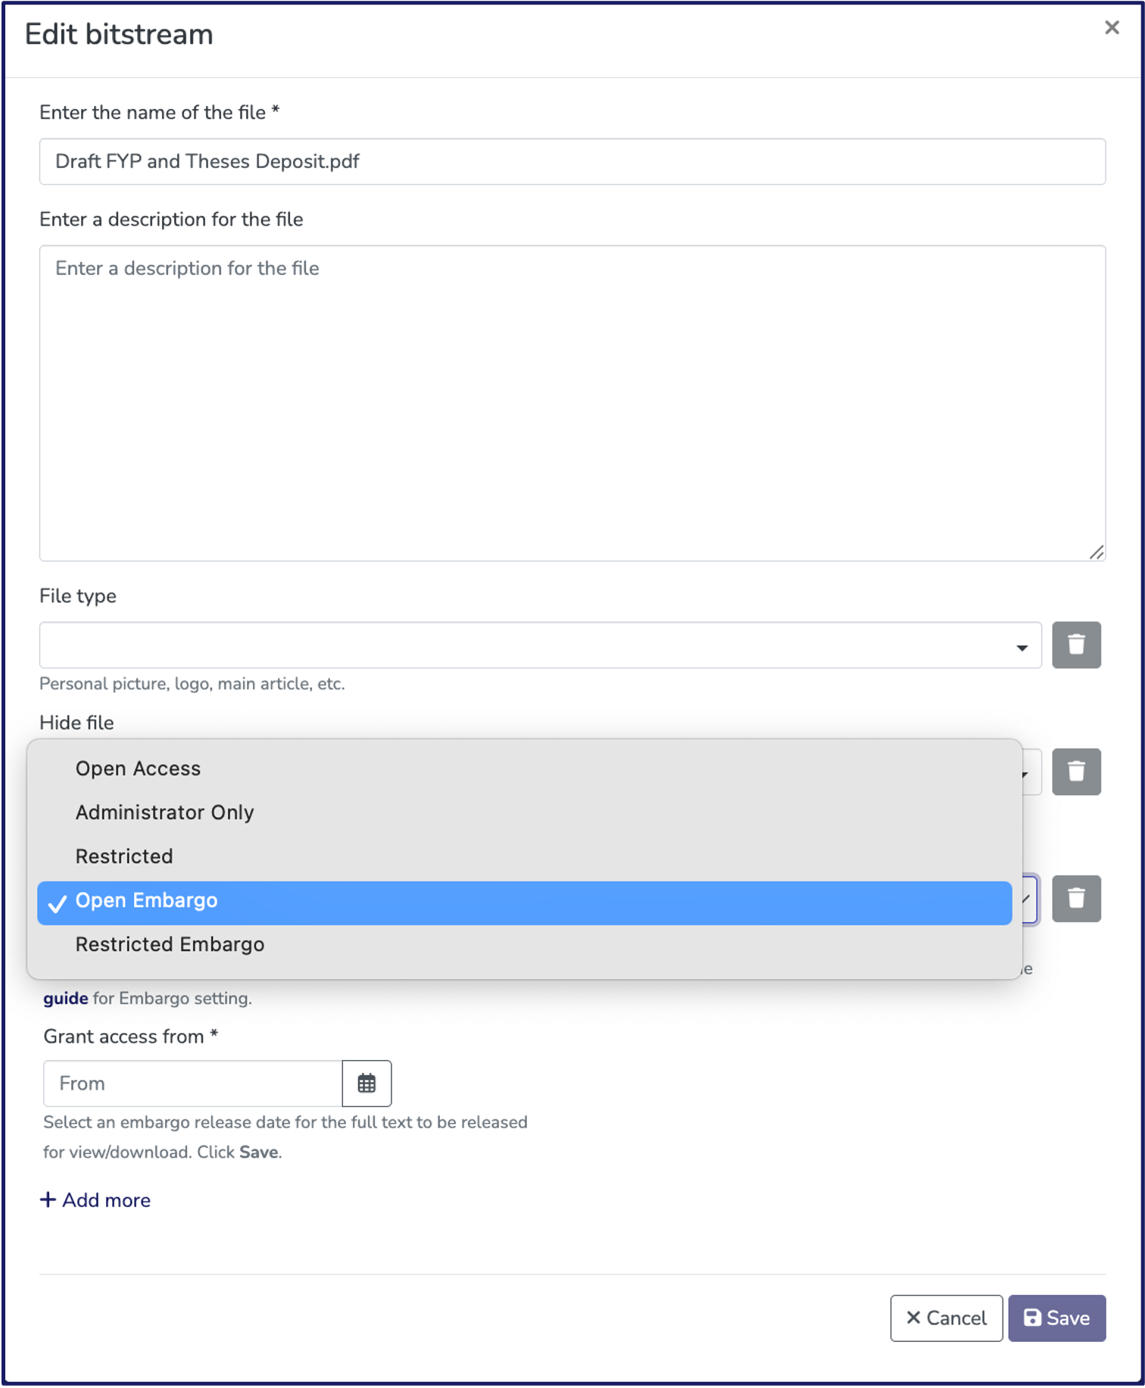This screenshot has height=1388, width=1145.
Task: Click Add more to add a condition
Action: (x=95, y=1200)
